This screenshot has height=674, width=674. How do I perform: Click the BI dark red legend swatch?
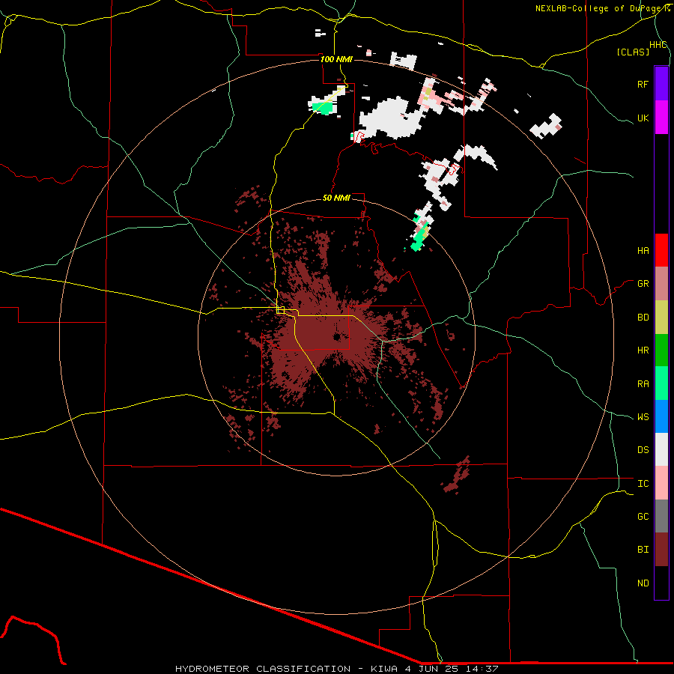[x=661, y=550]
